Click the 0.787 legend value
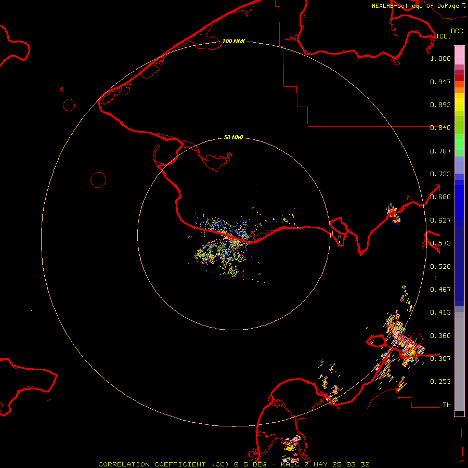Image resolution: width=468 pixels, height=468 pixels. click(x=440, y=151)
